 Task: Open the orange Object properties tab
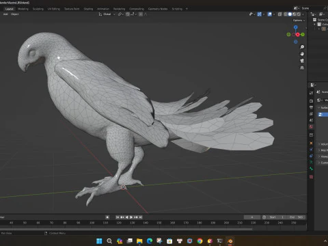(x=311, y=143)
